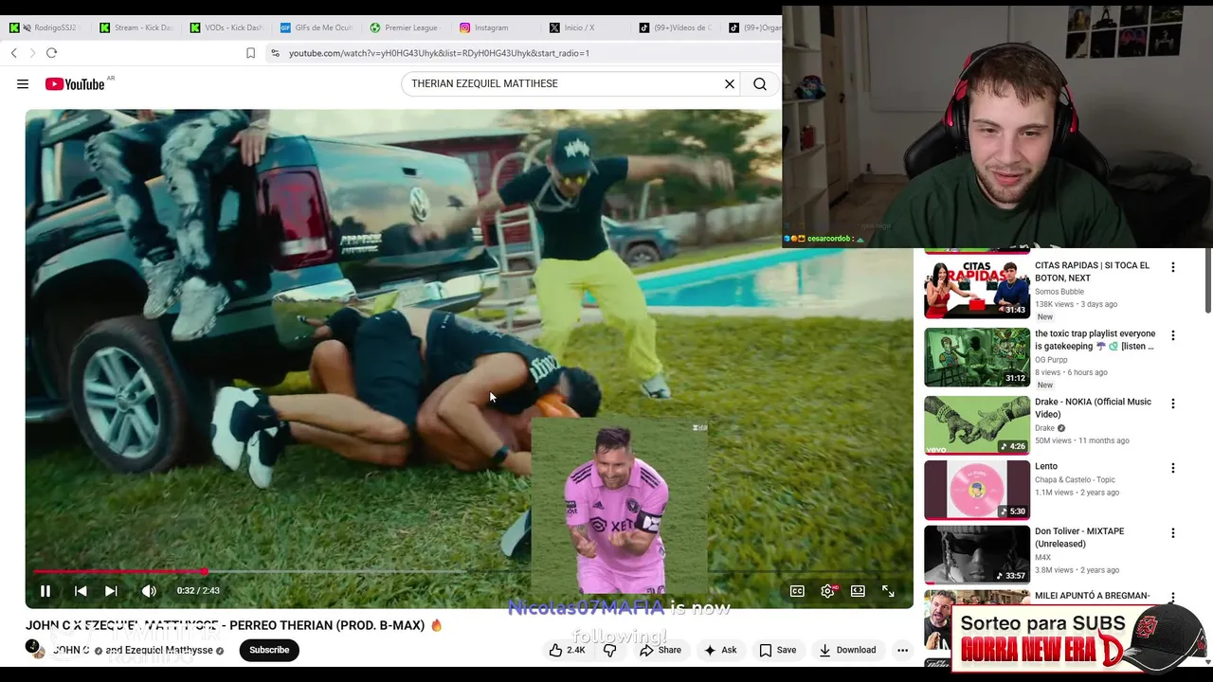Screen dimensions: 1213x682
Task: Open options menu for toxic trap playlist
Action: tap(1173, 335)
